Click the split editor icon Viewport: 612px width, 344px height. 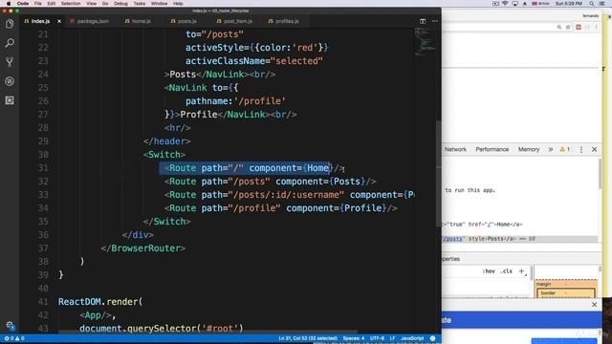423,21
